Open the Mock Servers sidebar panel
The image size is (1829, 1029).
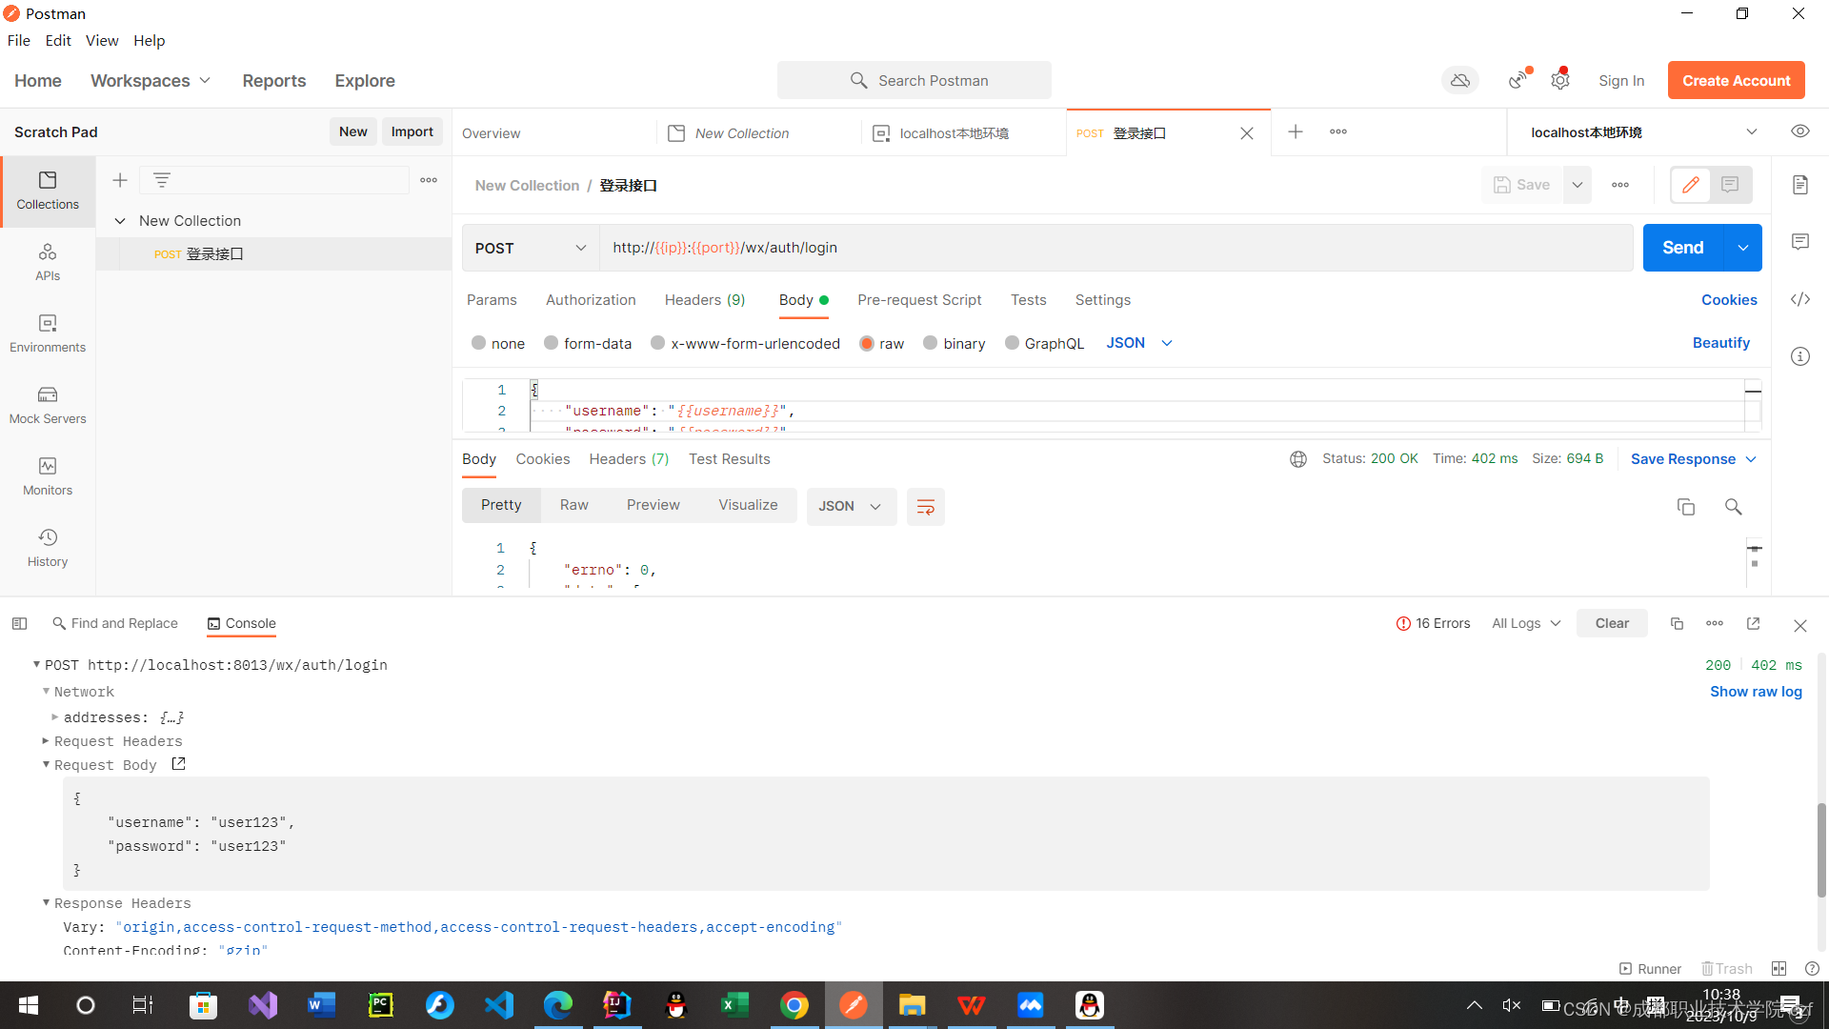point(48,405)
